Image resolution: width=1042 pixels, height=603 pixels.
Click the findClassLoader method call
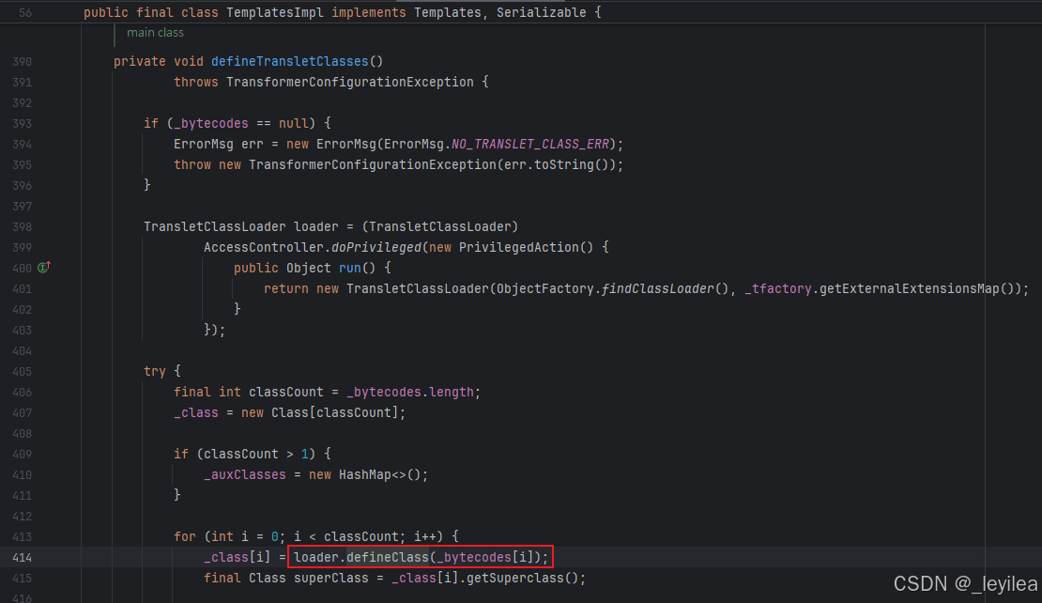pyautogui.click(x=657, y=288)
